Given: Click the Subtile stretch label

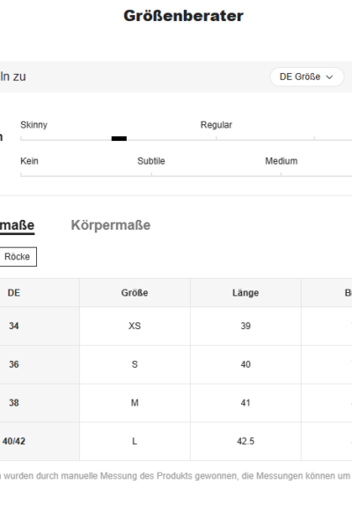Looking at the screenshot, I should pos(151,161).
